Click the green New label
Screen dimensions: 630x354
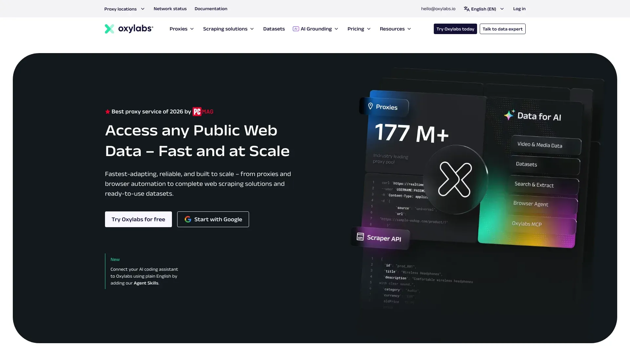pos(115,260)
